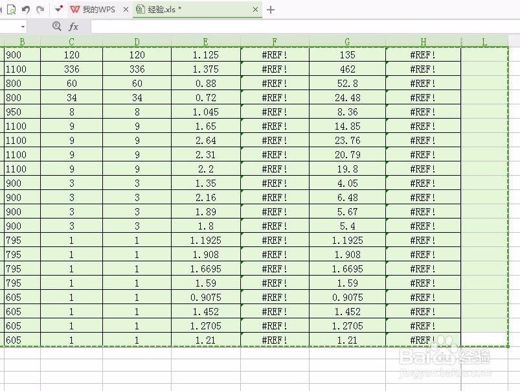Click cell with value 6.48

pos(347,198)
